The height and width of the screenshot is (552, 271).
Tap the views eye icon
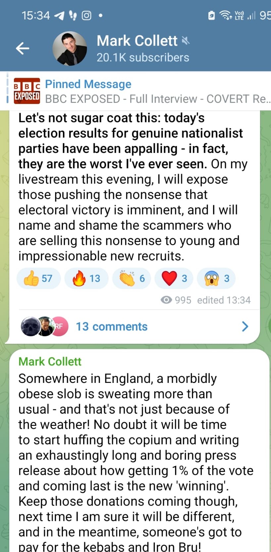(x=166, y=300)
